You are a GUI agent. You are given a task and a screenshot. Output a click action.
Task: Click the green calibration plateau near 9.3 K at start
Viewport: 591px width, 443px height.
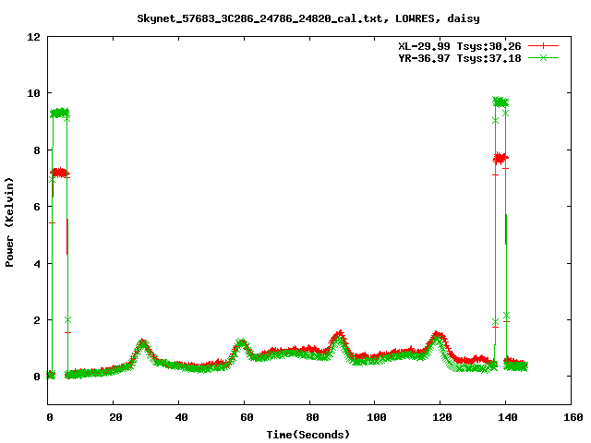click(59, 113)
